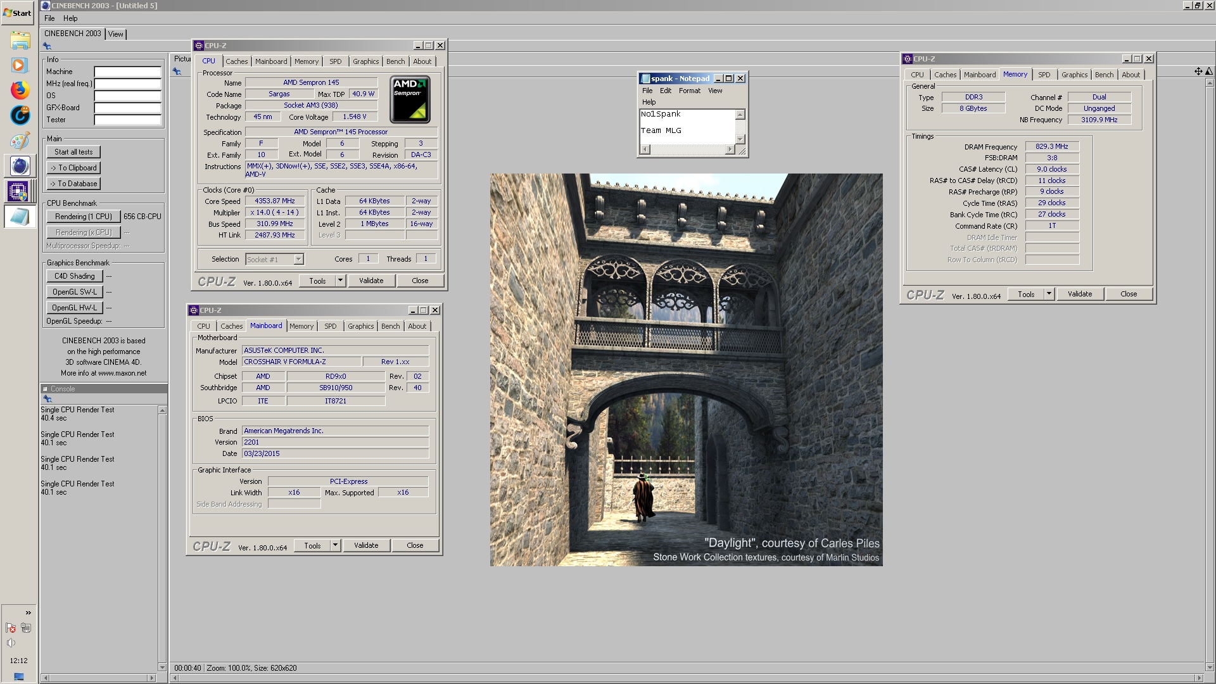Switch to CPU-Z taskbar button

pyautogui.click(x=18, y=191)
